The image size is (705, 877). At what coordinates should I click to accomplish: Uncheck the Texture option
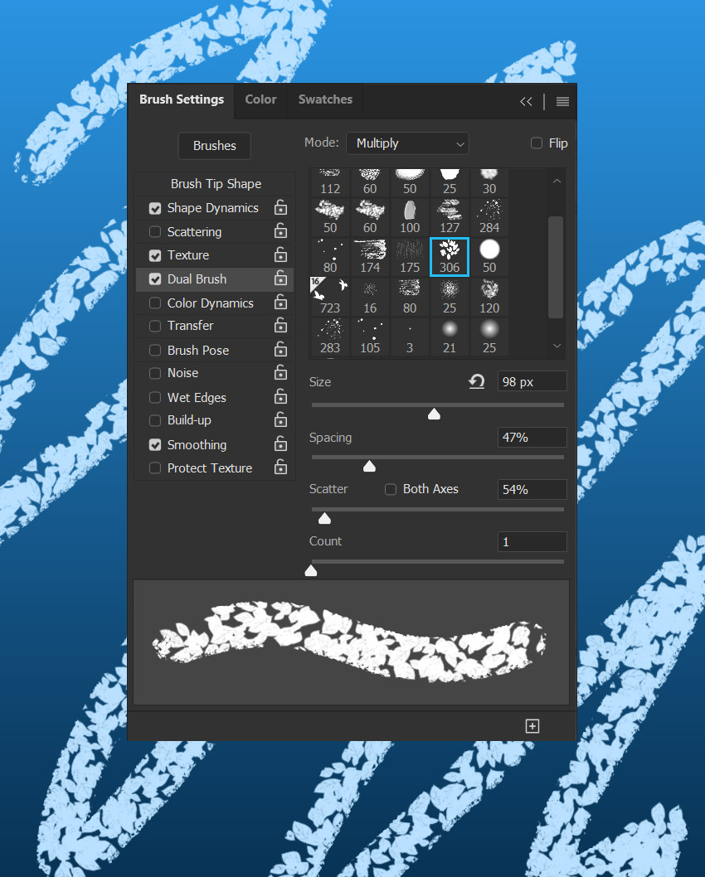pyautogui.click(x=155, y=255)
